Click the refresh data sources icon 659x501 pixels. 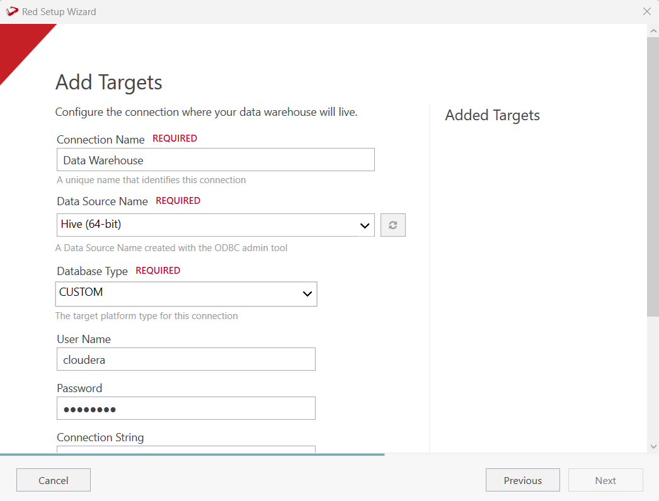(x=393, y=225)
